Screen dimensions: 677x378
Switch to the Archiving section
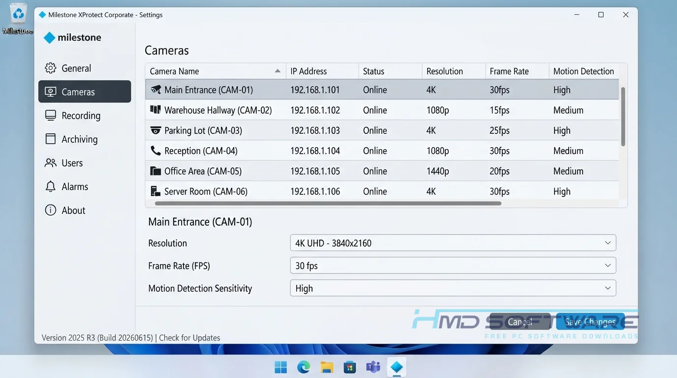point(85,139)
